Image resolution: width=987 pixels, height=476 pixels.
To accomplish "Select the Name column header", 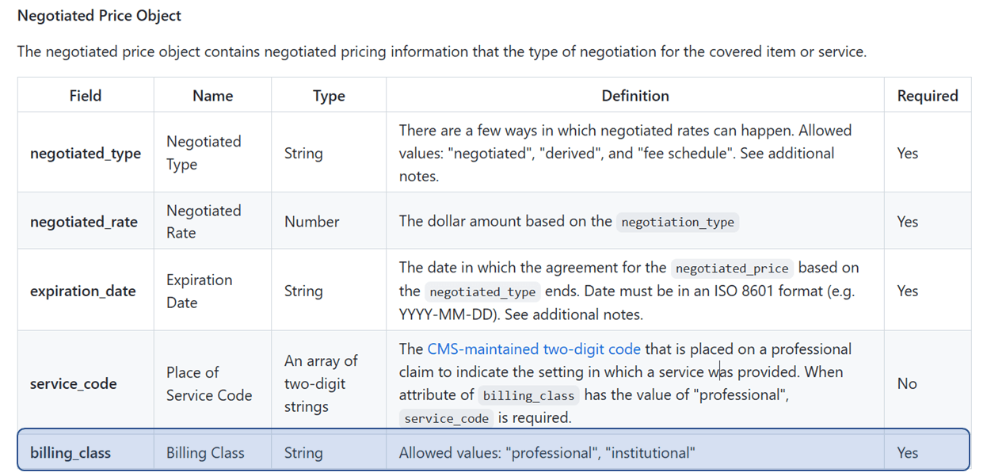I will 212,96.
